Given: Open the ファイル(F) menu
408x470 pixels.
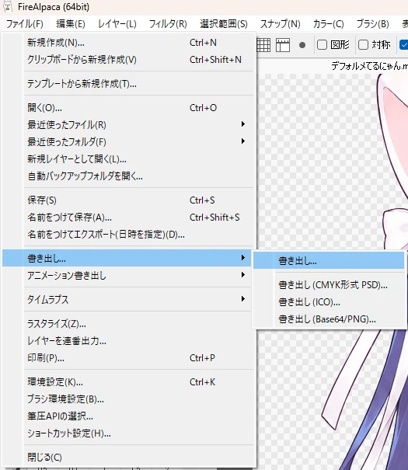Looking at the screenshot, I should (25, 23).
